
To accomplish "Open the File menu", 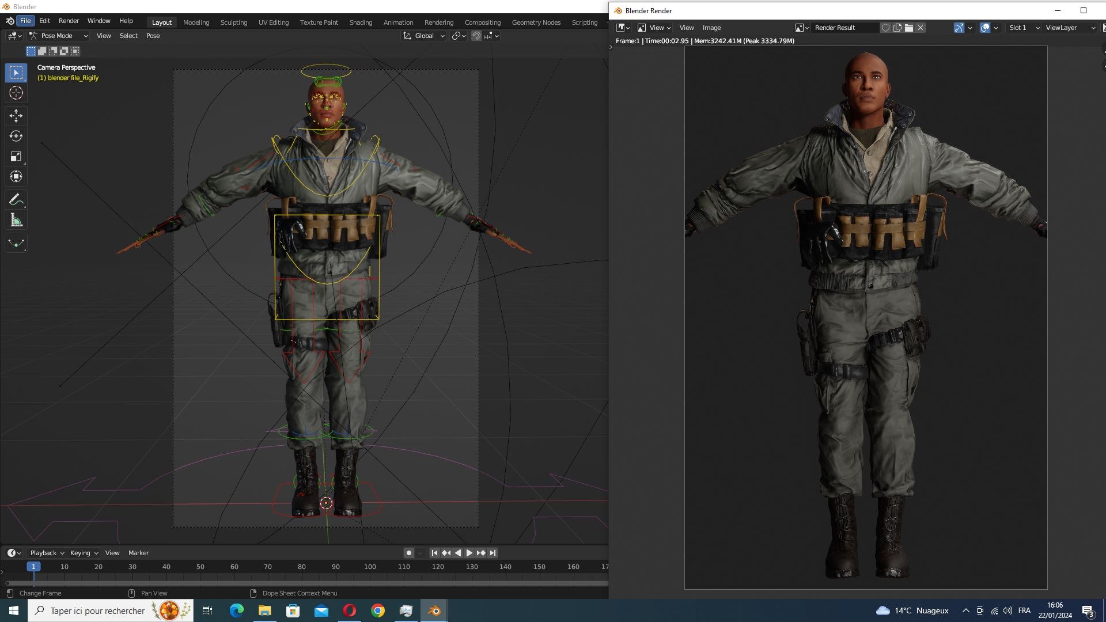I will point(25,21).
